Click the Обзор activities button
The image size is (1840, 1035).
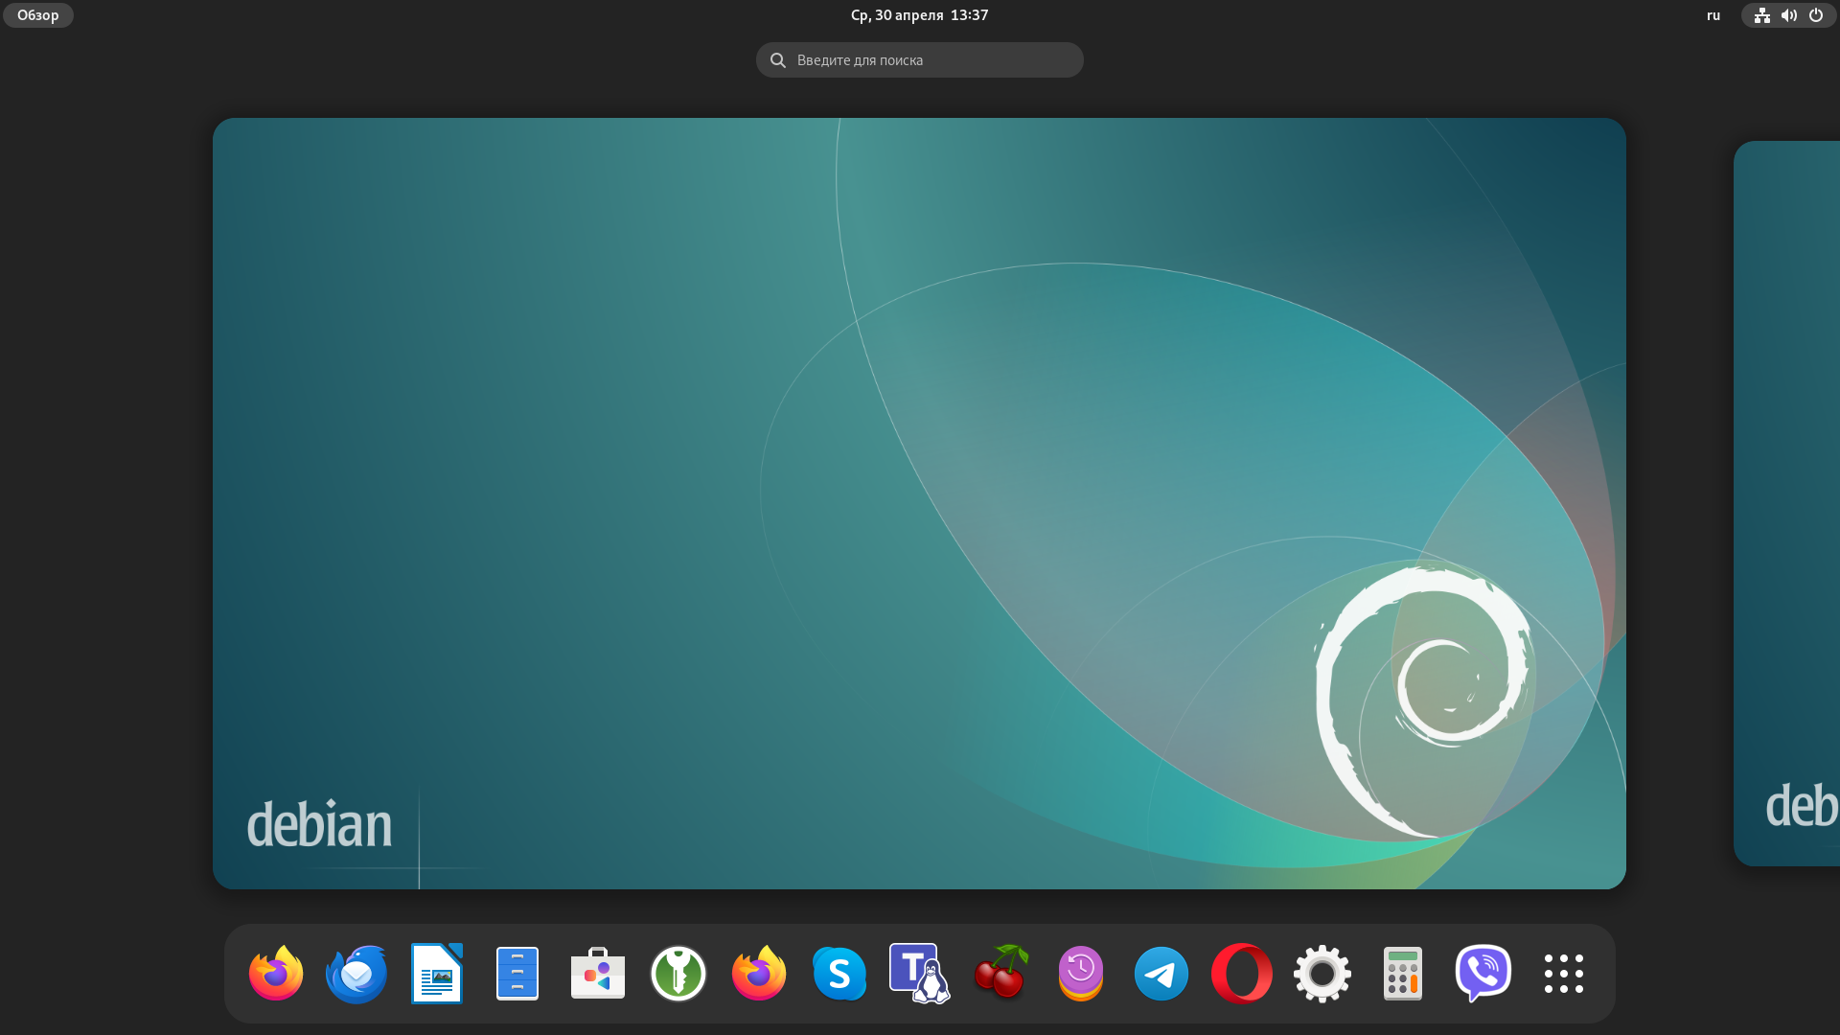pos(38,15)
